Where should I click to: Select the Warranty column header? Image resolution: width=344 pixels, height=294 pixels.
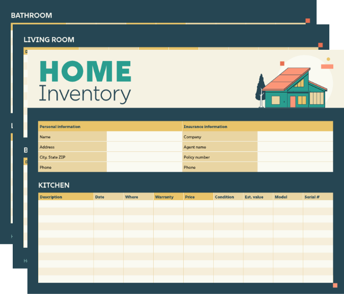(168, 197)
